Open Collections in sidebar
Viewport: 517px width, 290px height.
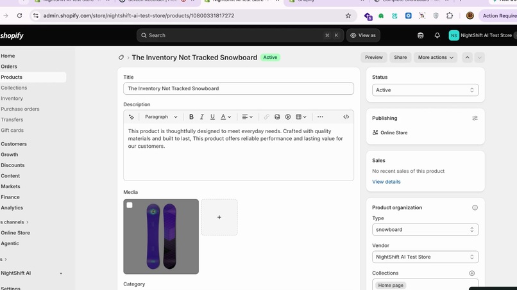(14, 88)
